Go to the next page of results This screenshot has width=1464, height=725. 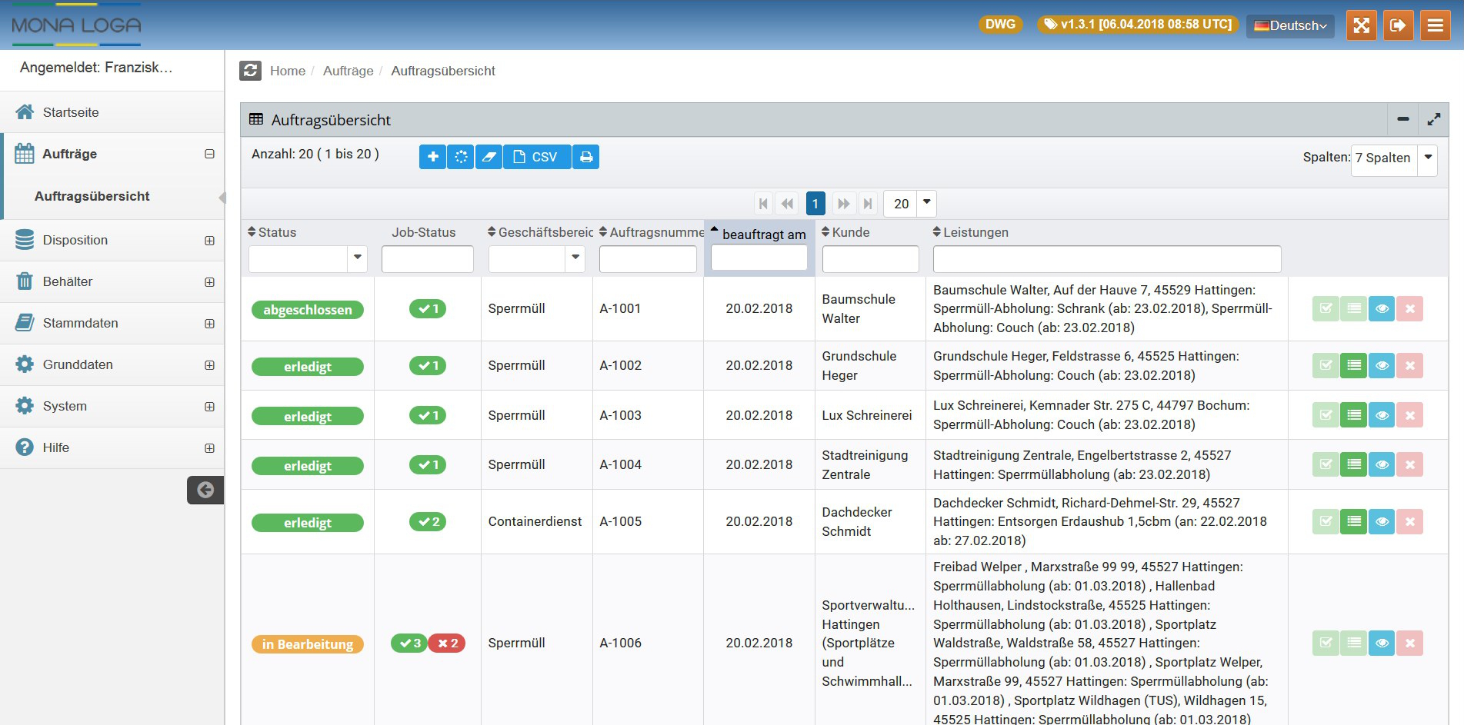coord(843,204)
